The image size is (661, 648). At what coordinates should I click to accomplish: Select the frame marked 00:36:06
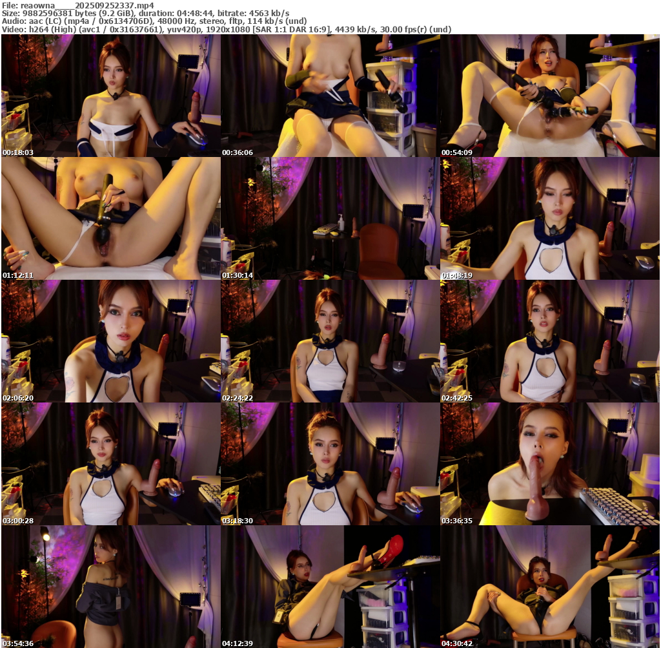(x=330, y=96)
